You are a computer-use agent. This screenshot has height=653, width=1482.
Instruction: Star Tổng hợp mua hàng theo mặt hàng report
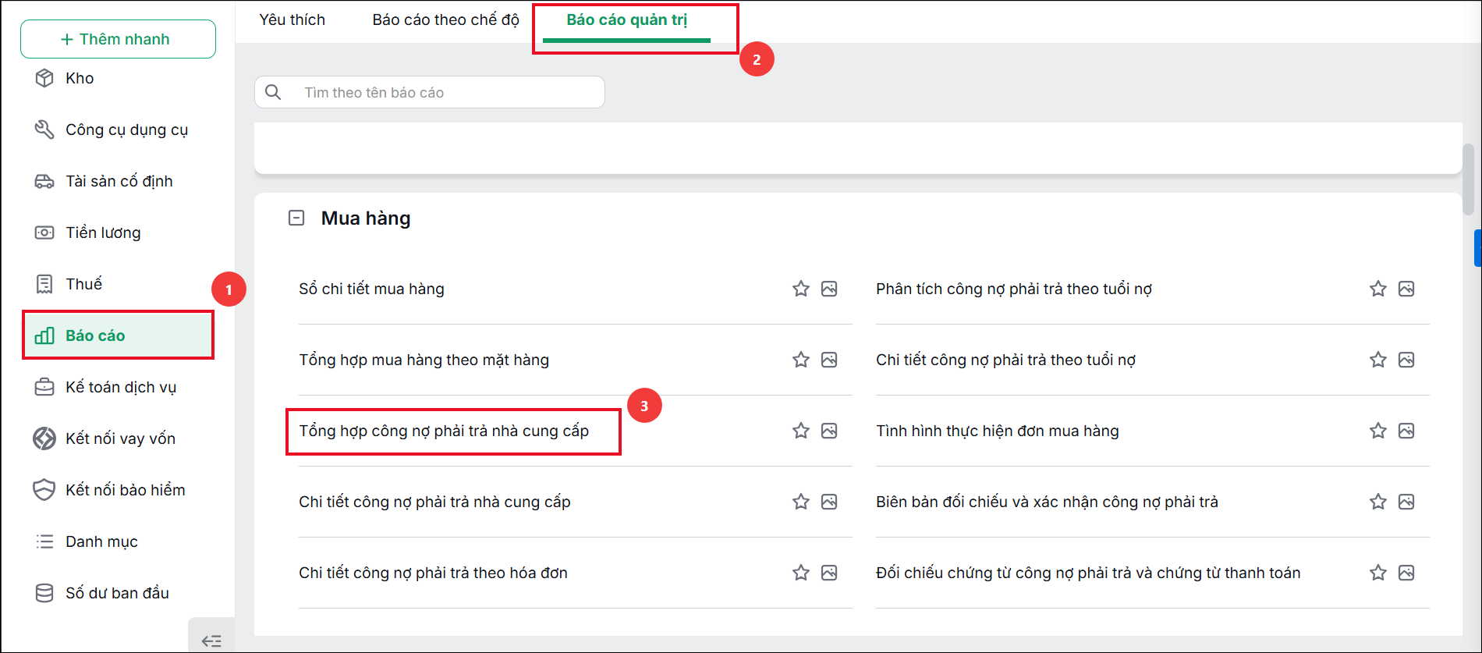pyautogui.click(x=801, y=360)
